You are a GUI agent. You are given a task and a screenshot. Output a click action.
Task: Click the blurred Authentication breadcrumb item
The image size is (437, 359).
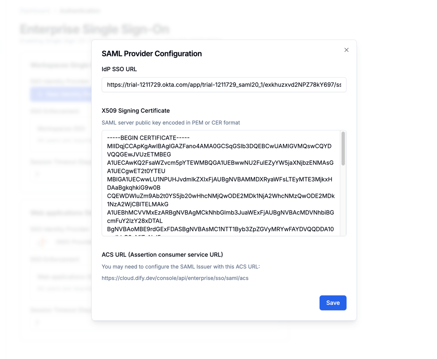tap(80, 11)
